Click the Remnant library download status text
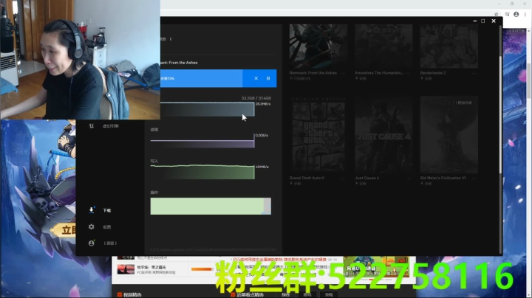Viewport: 532px width, 298px height. click(300, 78)
